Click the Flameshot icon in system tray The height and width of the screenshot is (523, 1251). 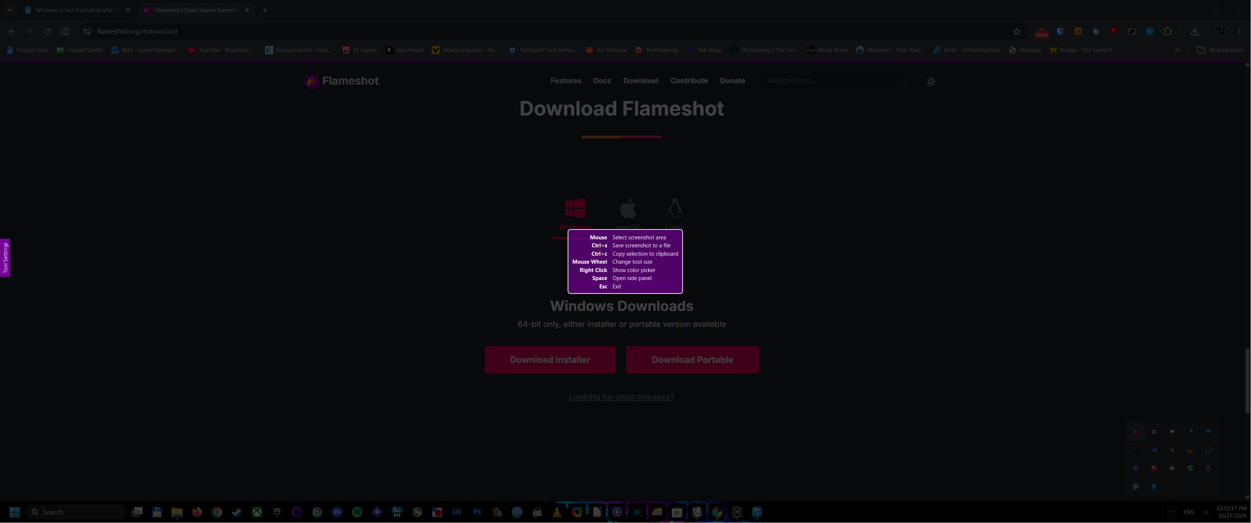click(x=1135, y=432)
